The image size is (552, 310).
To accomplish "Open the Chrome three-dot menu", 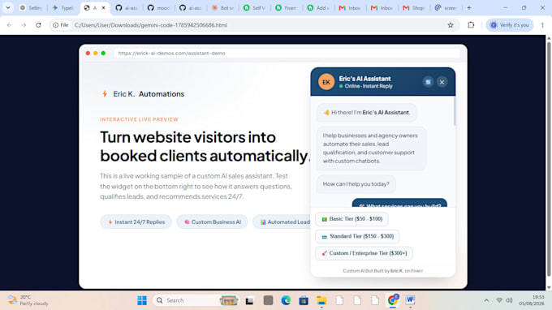I will 542,25.
